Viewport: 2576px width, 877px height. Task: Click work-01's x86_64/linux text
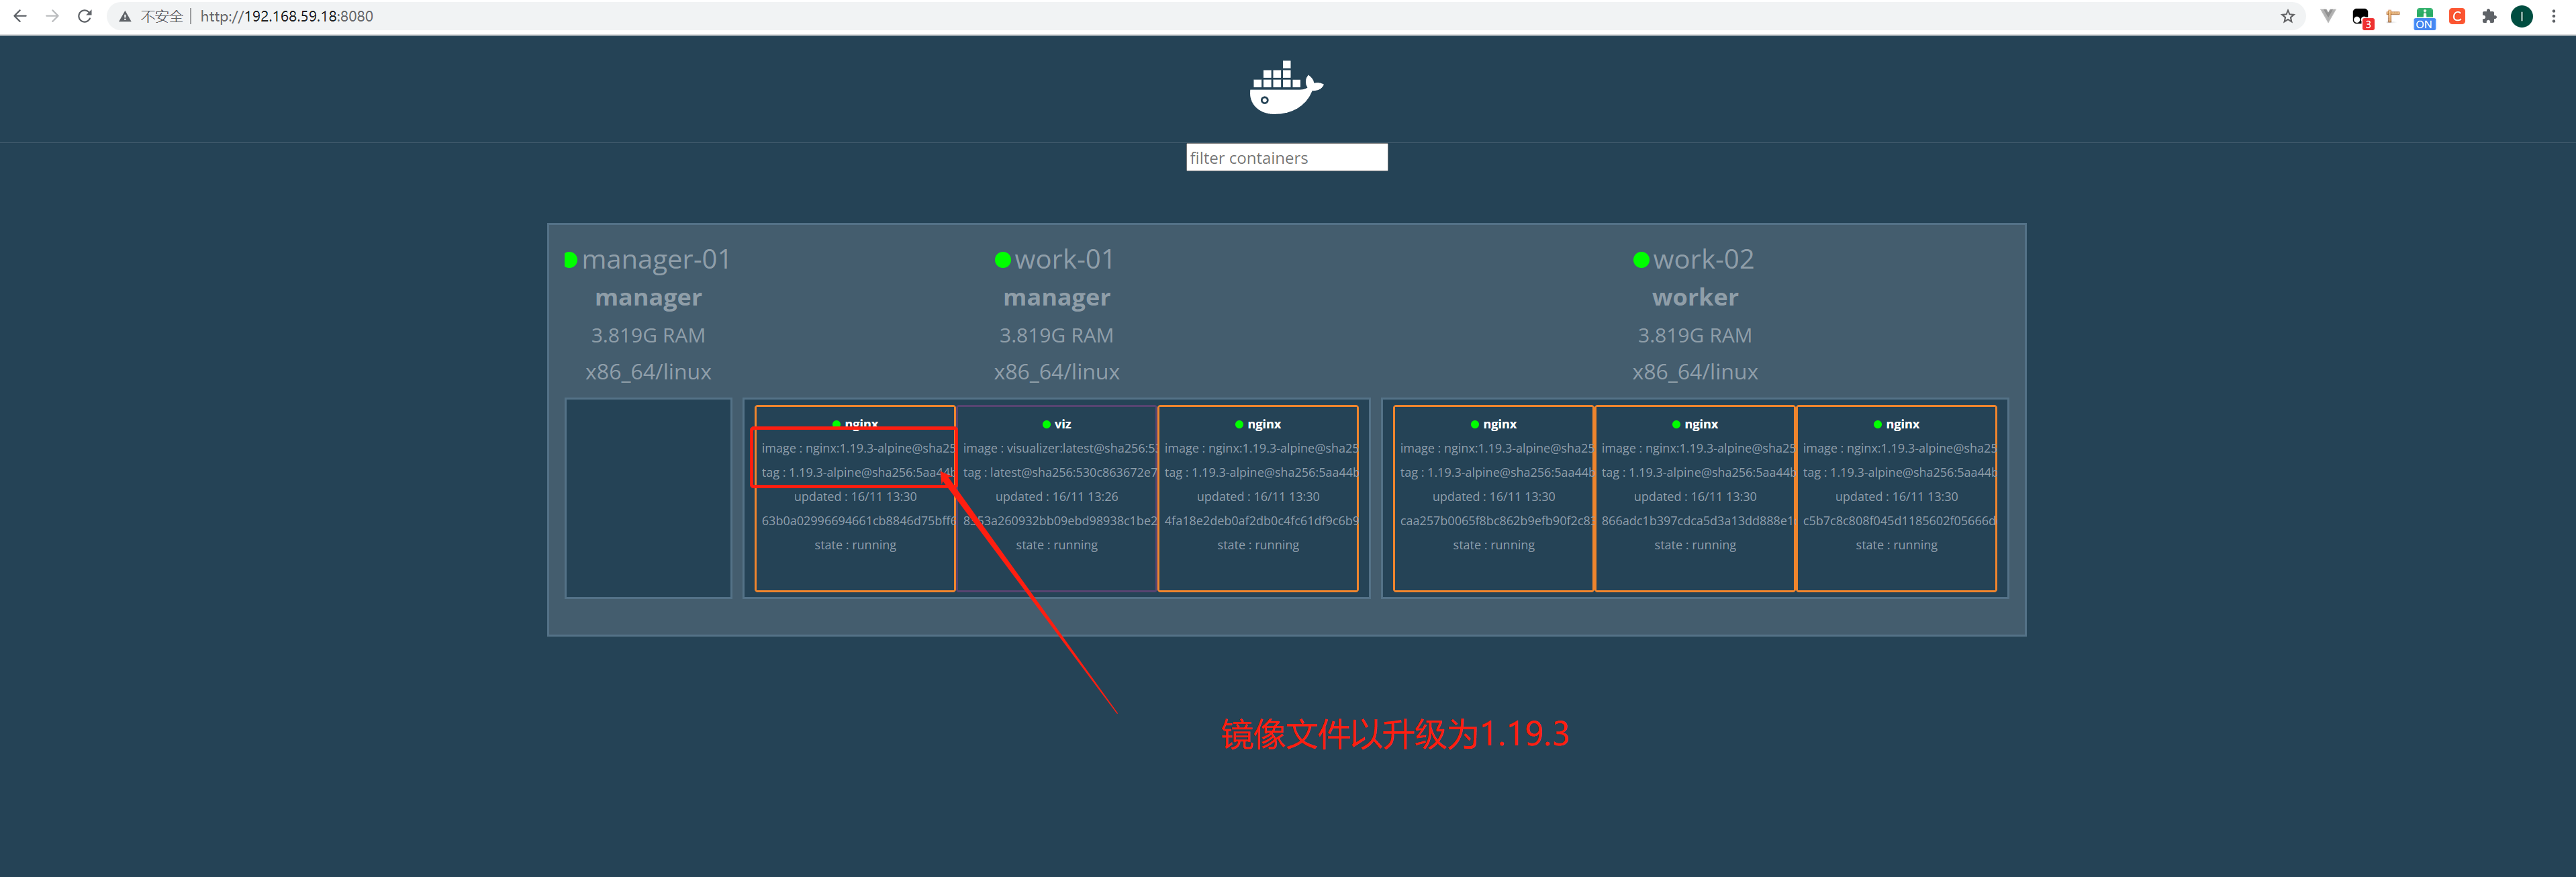(x=1057, y=372)
